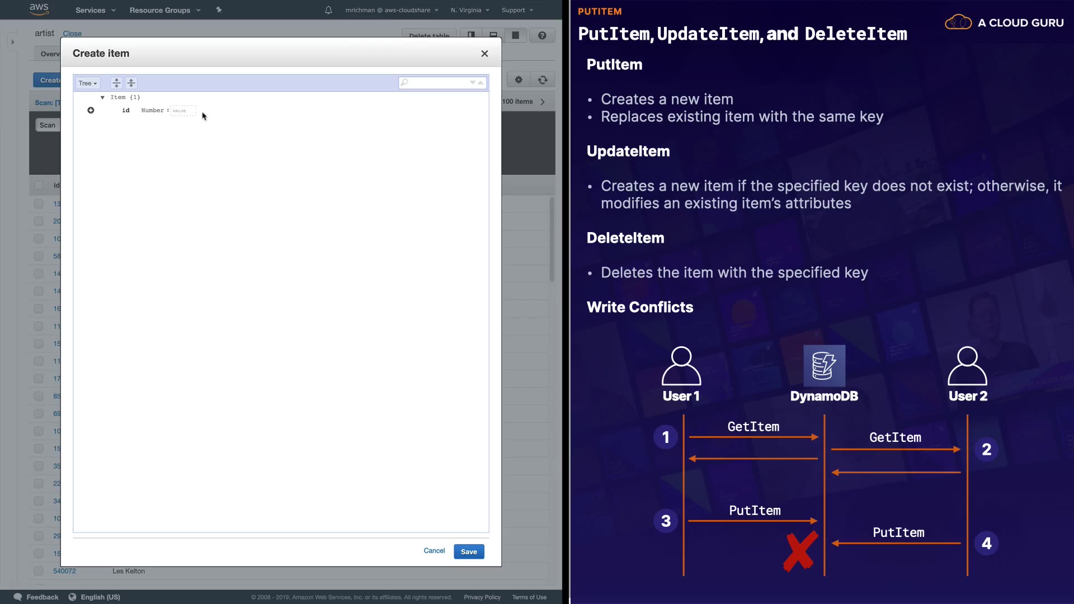
Task: Click the id Number value field
Action: click(183, 111)
